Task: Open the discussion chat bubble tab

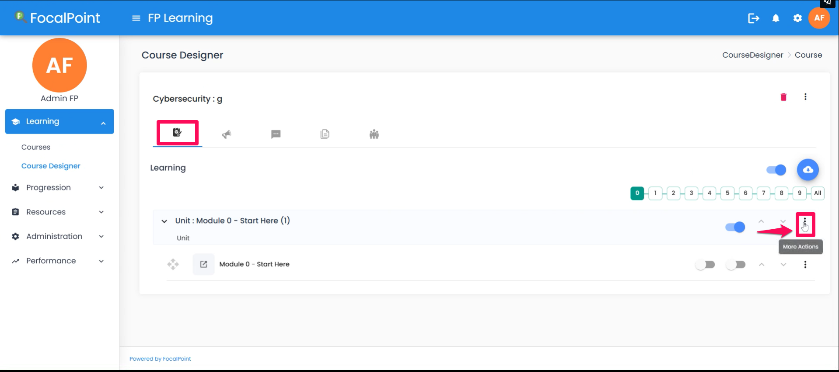Action: point(276,134)
